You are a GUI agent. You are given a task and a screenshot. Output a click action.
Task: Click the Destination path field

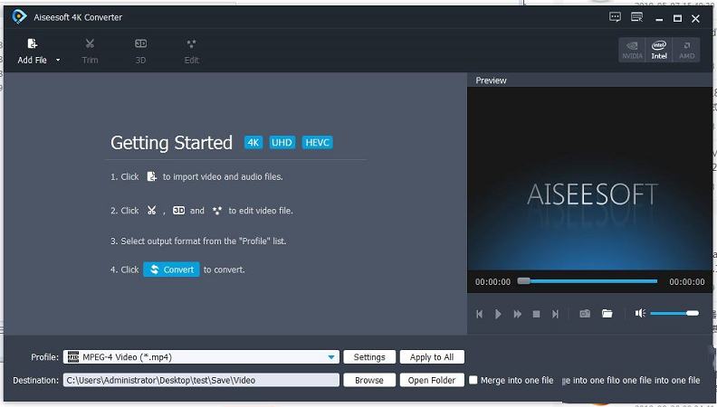201,380
